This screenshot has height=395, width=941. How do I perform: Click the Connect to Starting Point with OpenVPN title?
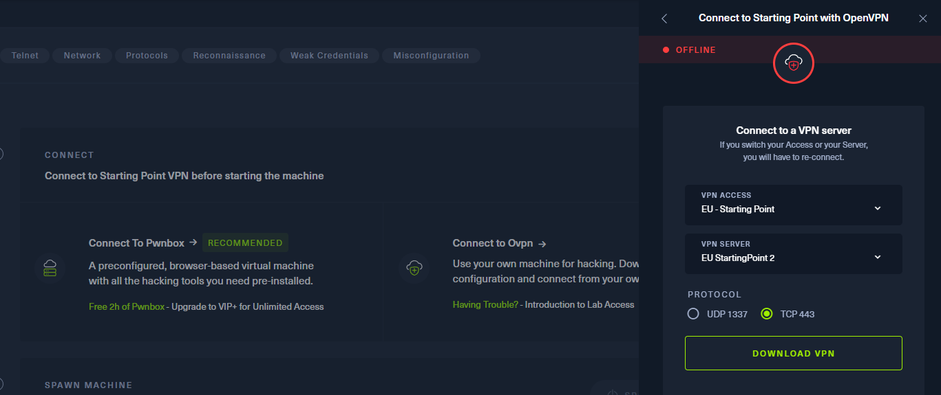click(x=794, y=18)
